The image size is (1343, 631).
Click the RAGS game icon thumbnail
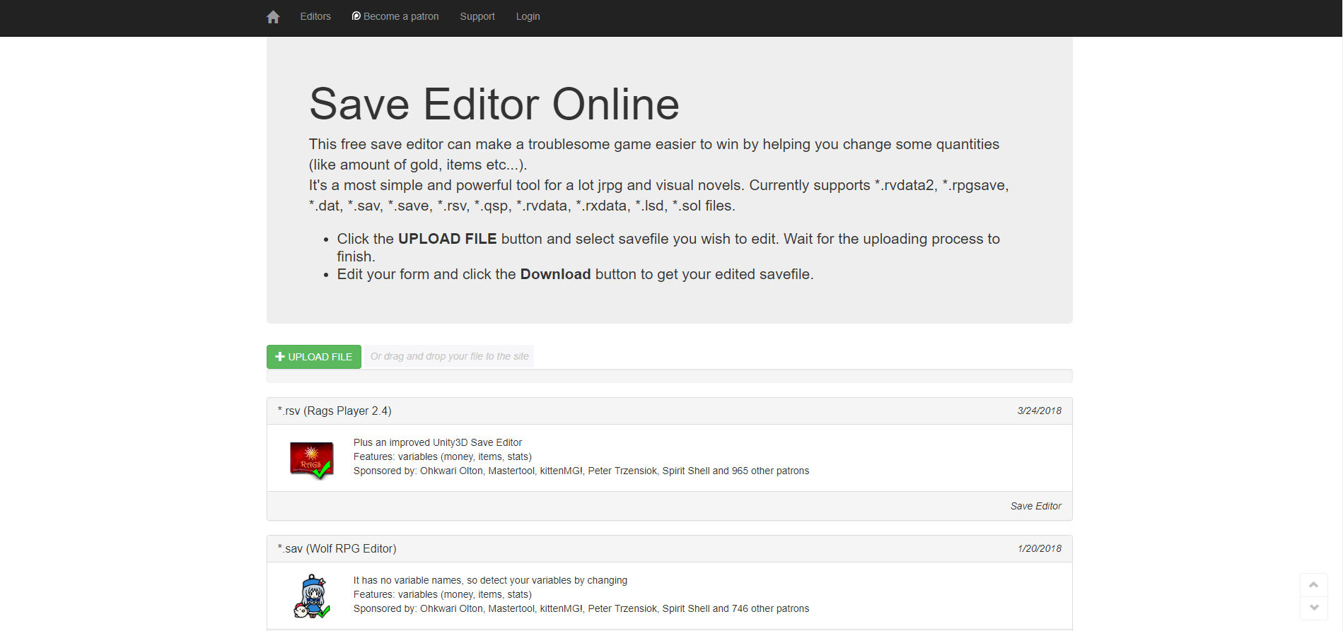click(312, 460)
